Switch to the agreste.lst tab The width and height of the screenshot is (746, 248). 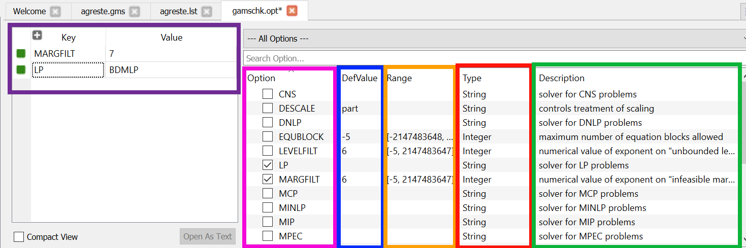[x=178, y=11]
